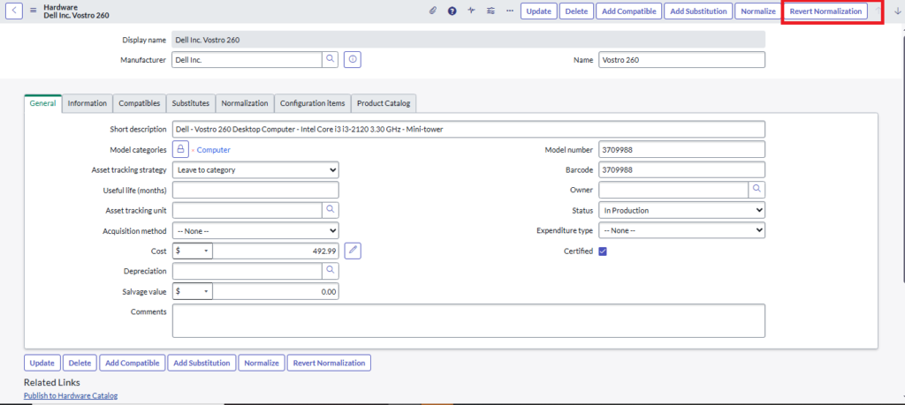Follow the Publish to Hardware Catalog link

click(71, 396)
